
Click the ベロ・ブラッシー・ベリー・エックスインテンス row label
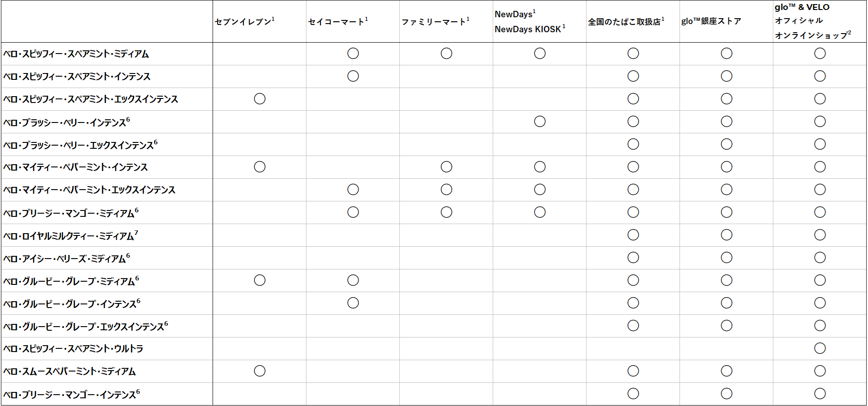(80, 145)
